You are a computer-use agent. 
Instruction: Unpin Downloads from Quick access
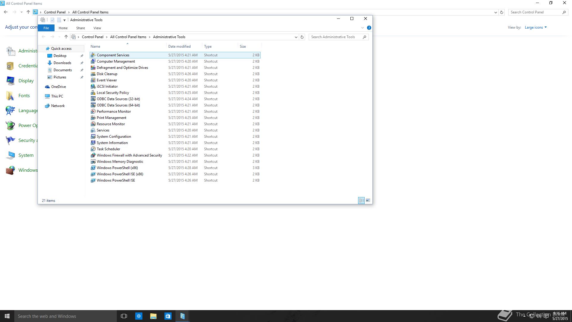click(82, 63)
